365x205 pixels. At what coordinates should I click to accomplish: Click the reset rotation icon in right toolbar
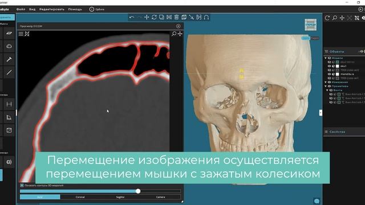[327, 18]
